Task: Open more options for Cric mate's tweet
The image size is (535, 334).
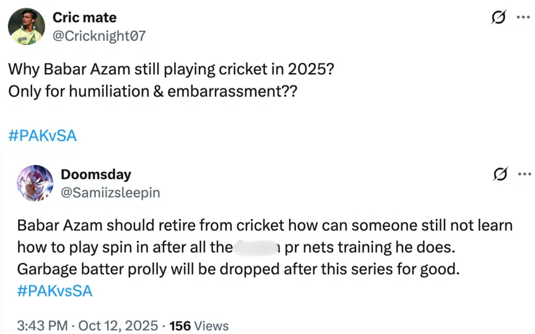Action: click(523, 19)
